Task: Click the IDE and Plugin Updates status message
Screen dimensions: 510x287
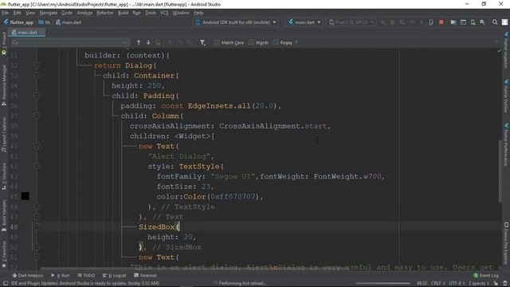Action: tap(85, 284)
